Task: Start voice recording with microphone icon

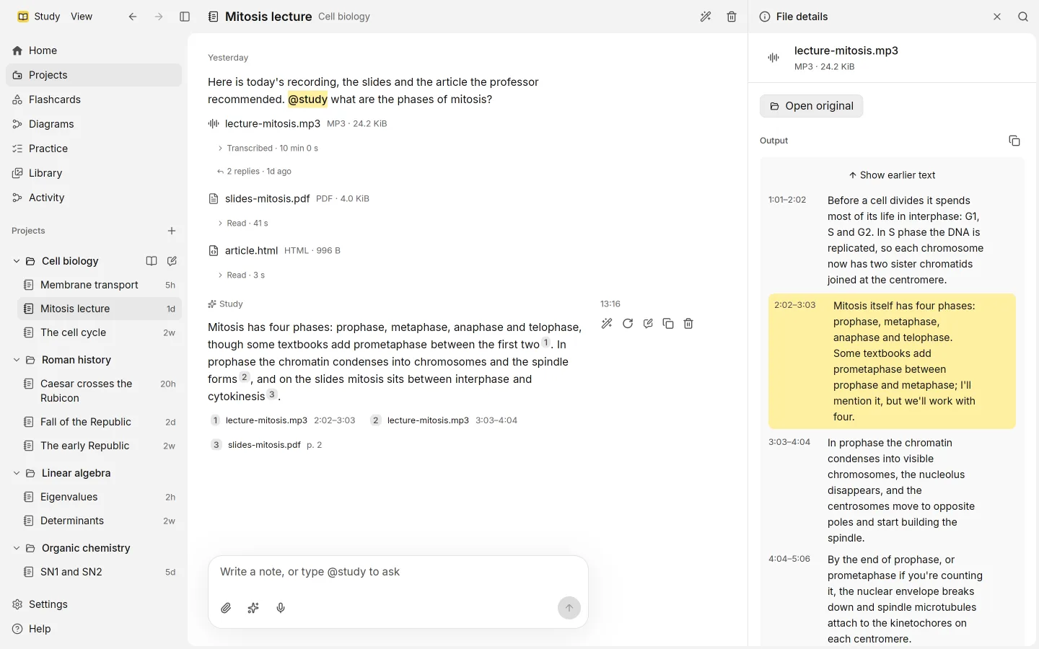Action: point(281,608)
